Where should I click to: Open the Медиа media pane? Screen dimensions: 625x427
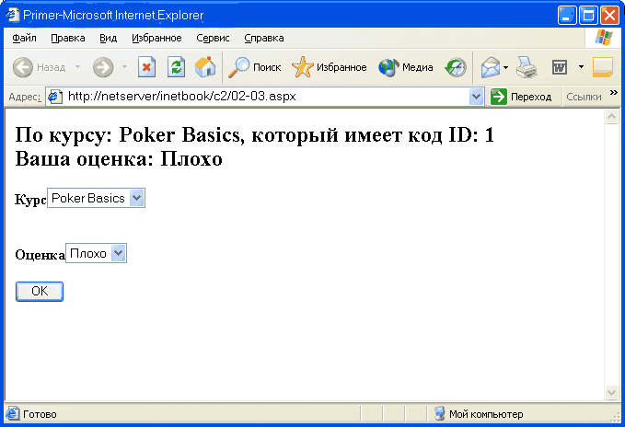[406, 67]
